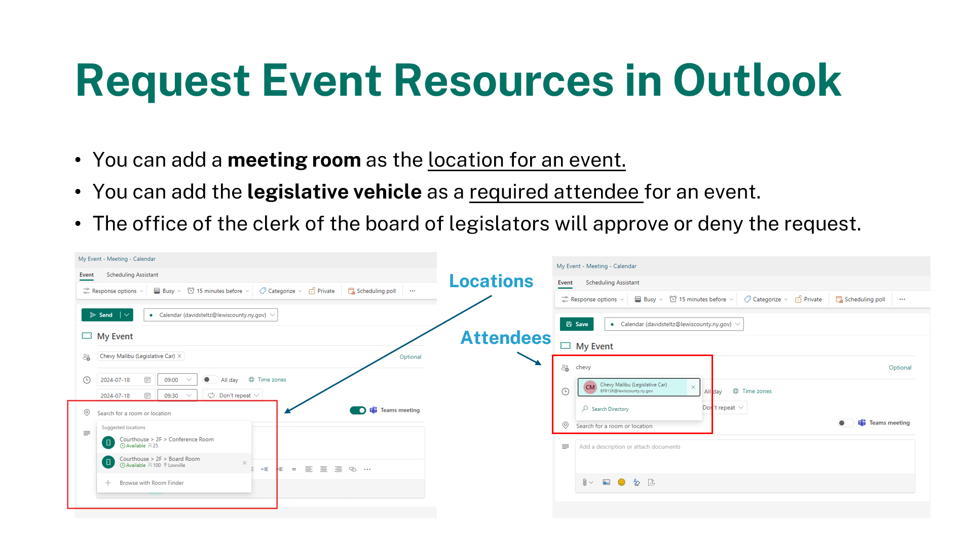The image size is (971, 546).
Task: Open Busy status dropdown in Send window
Action: (x=167, y=291)
